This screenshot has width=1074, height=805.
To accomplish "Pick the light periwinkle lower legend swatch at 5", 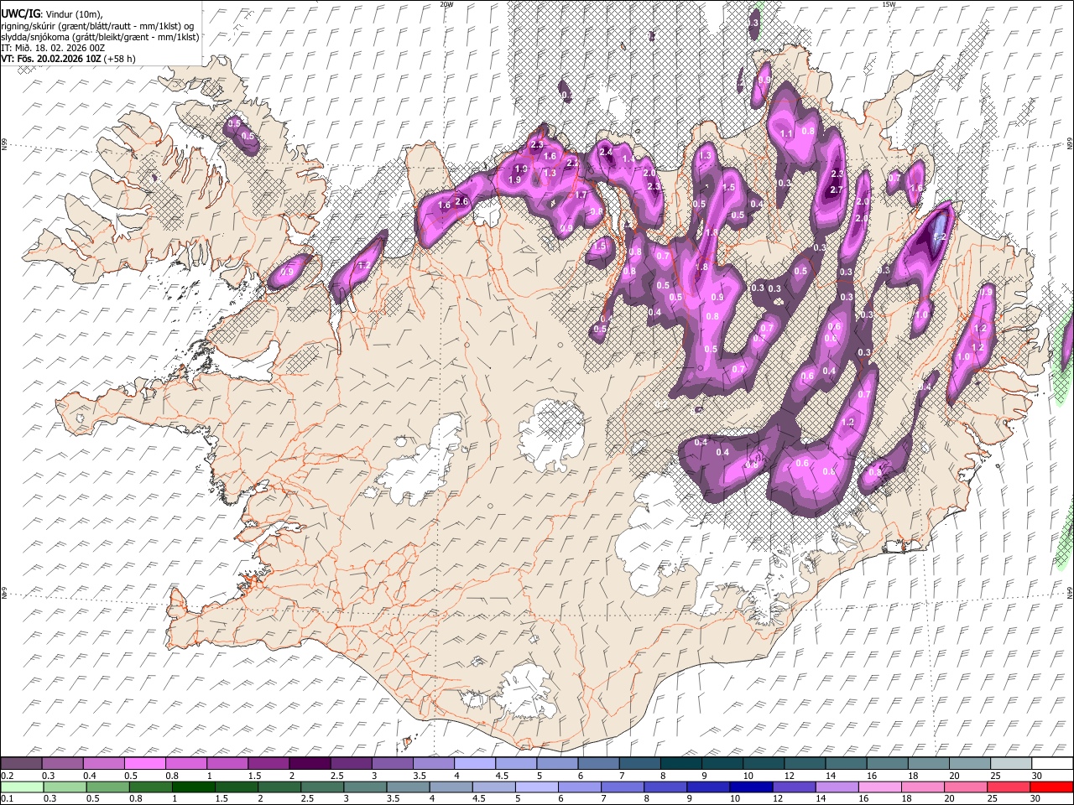I will (x=538, y=787).
